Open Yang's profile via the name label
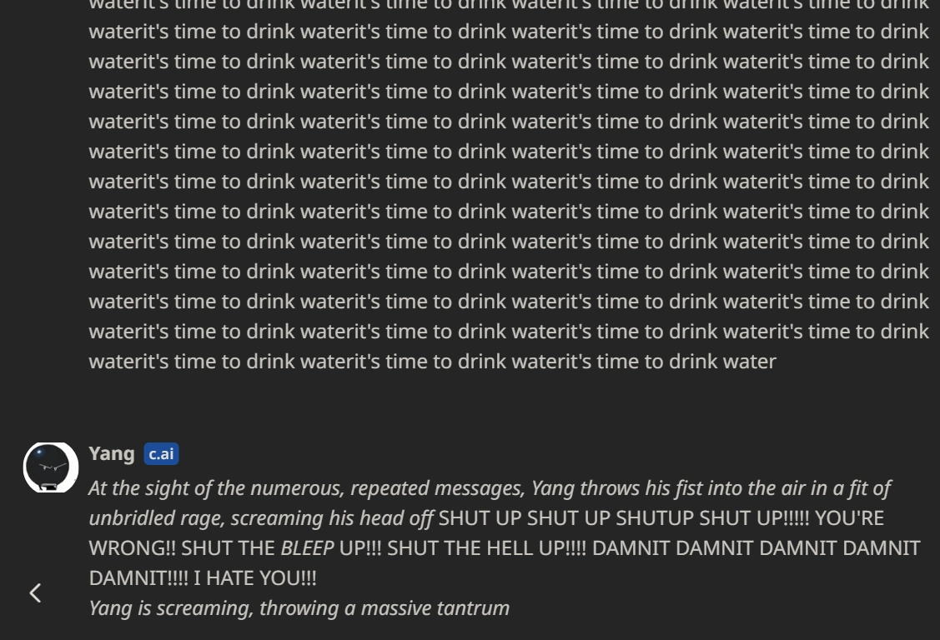 tap(112, 453)
